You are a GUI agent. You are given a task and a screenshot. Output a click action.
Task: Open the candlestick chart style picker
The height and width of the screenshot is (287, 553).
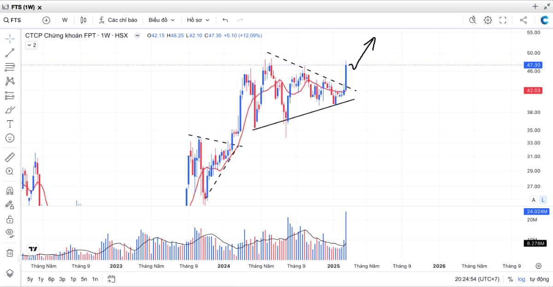pyautogui.click(x=83, y=20)
